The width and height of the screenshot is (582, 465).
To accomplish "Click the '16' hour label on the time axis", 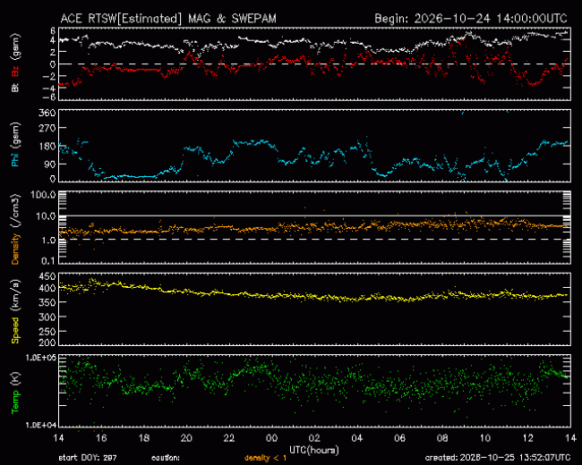I will [x=101, y=438].
